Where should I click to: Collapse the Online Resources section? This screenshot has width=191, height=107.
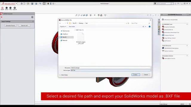(x=187, y=45)
